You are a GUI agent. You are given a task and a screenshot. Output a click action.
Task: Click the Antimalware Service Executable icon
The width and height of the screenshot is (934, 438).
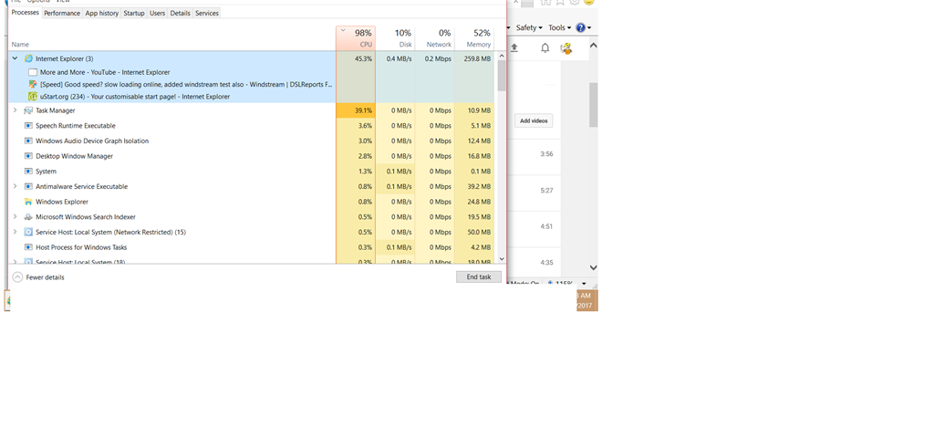click(x=28, y=186)
